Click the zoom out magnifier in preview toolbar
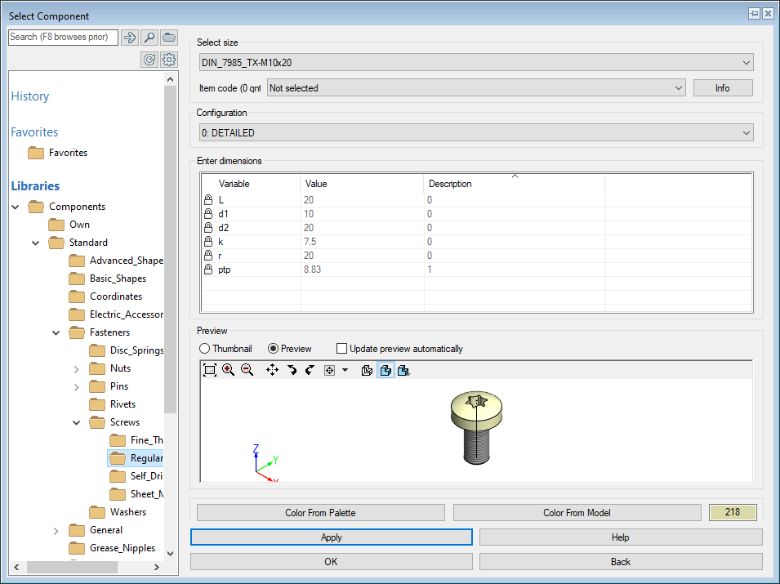 pos(246,370)
